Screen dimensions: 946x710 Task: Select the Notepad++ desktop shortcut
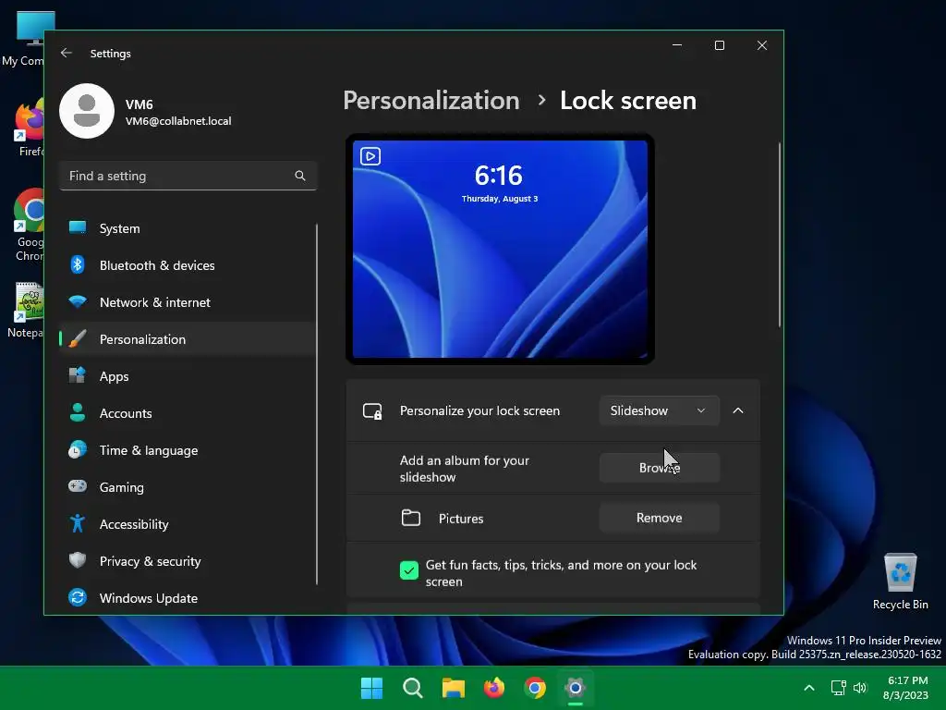[x=27, y=310]
